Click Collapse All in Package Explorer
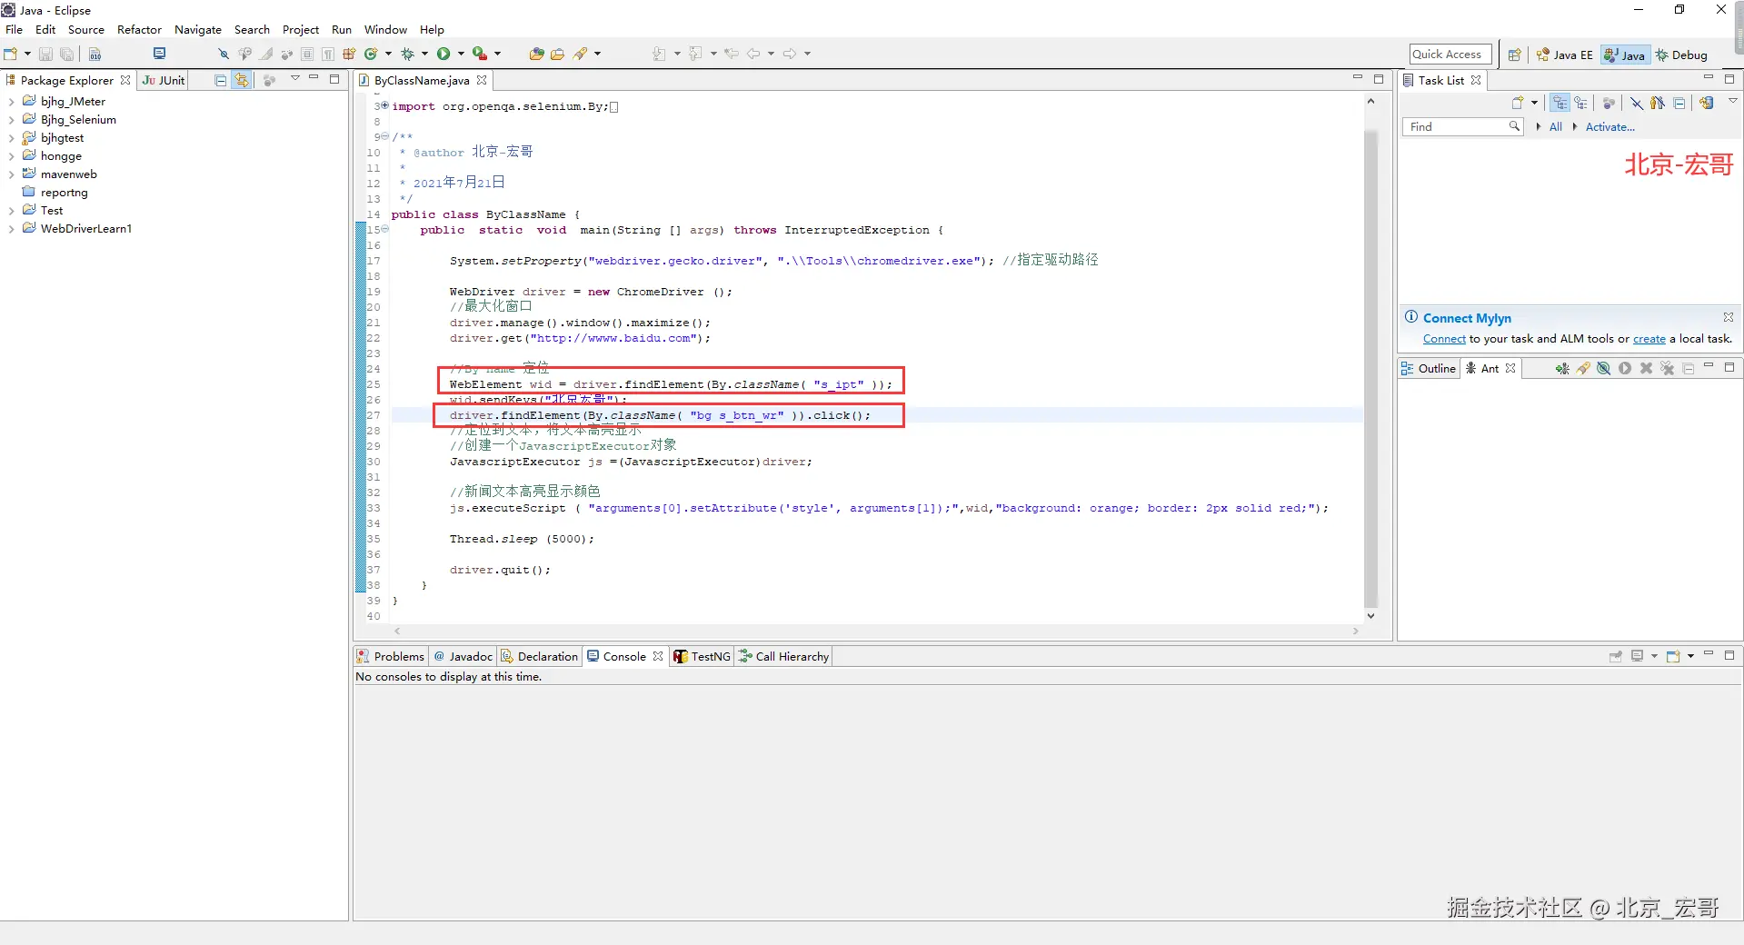Screen dimensions: 1744x945 pyautogui.click(x=220, y=80)
